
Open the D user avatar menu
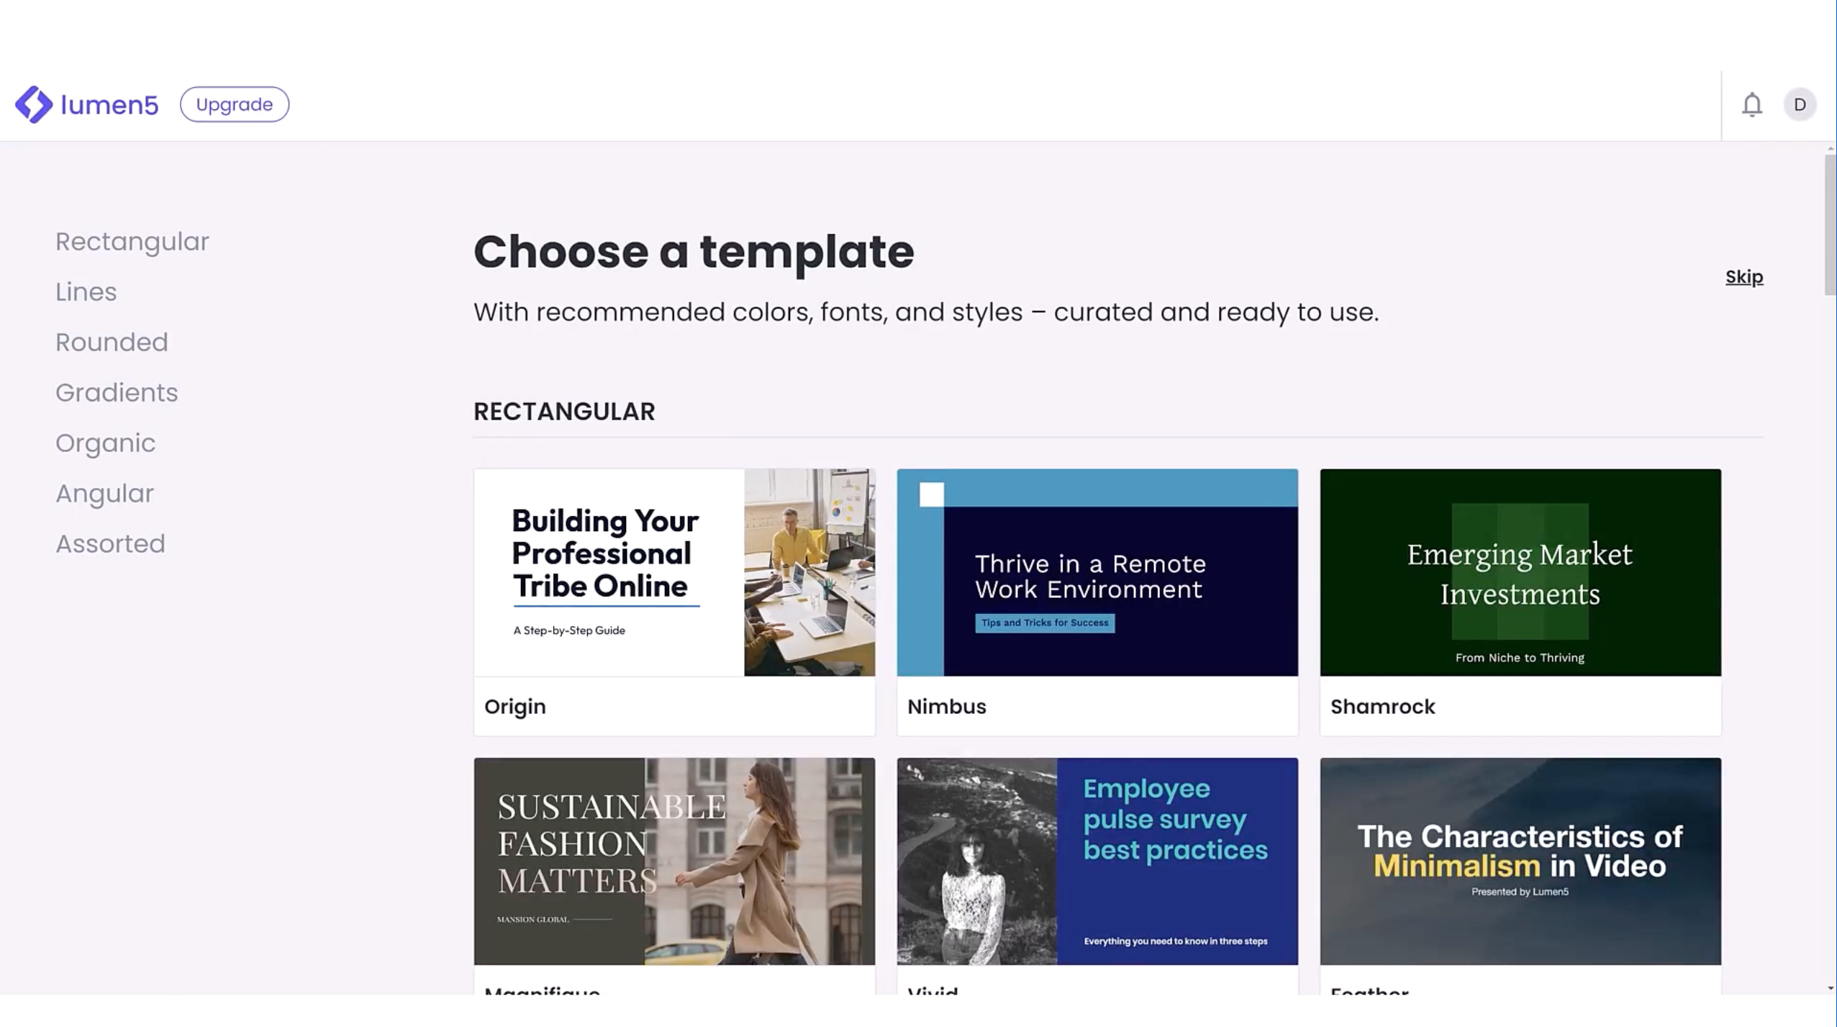point(1799,105)
